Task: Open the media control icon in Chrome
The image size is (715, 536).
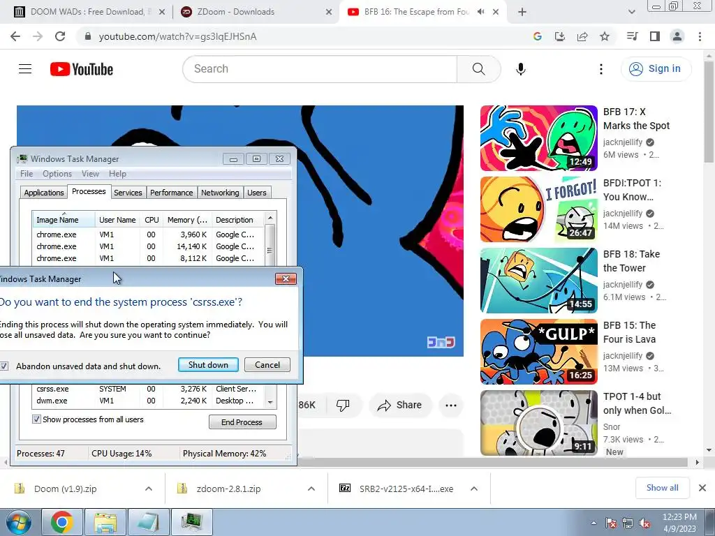Action: [632, 36]
